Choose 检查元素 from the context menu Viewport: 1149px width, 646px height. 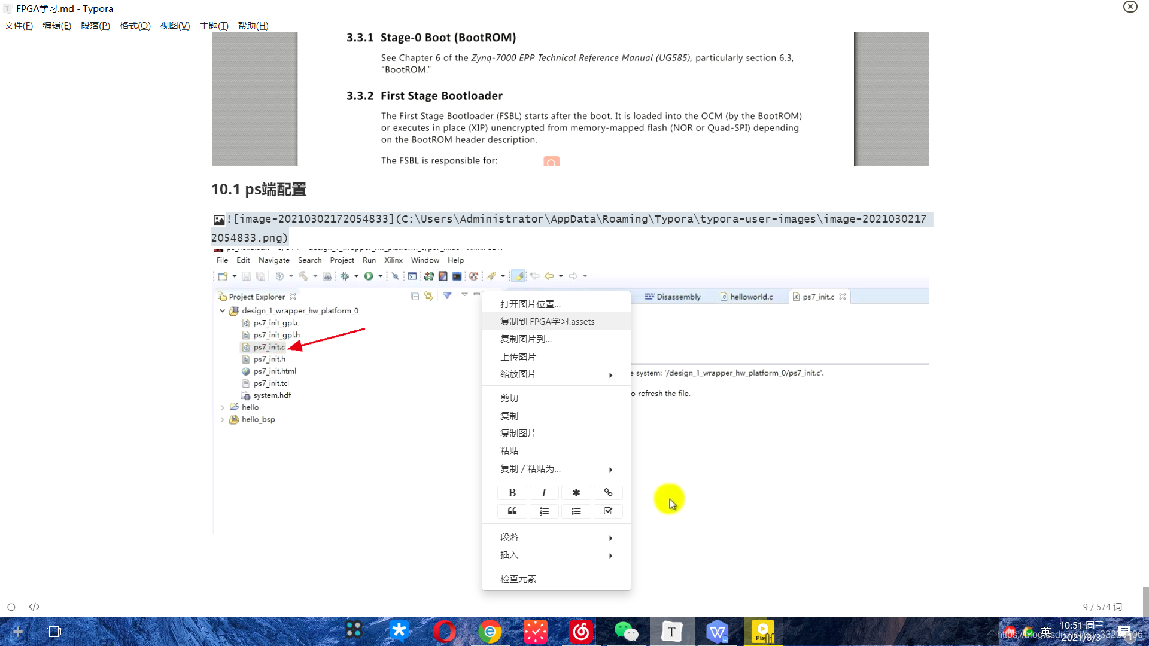pos(556,579)
